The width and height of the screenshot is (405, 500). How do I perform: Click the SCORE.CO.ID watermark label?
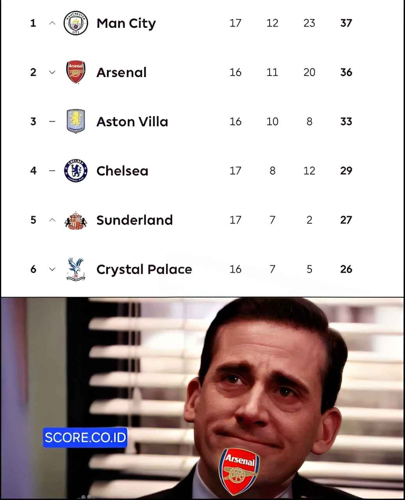coord(85,437)
